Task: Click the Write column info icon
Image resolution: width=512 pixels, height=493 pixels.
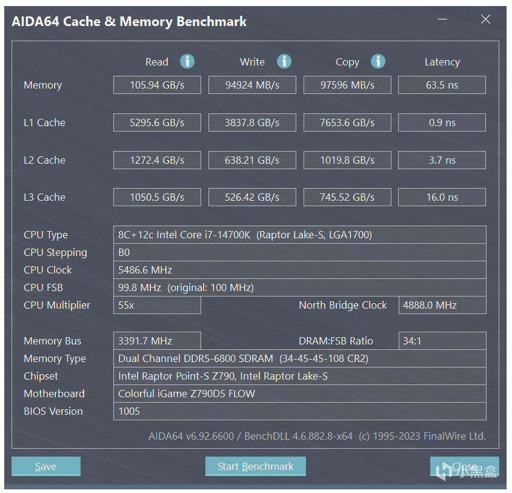Action: 284,61
